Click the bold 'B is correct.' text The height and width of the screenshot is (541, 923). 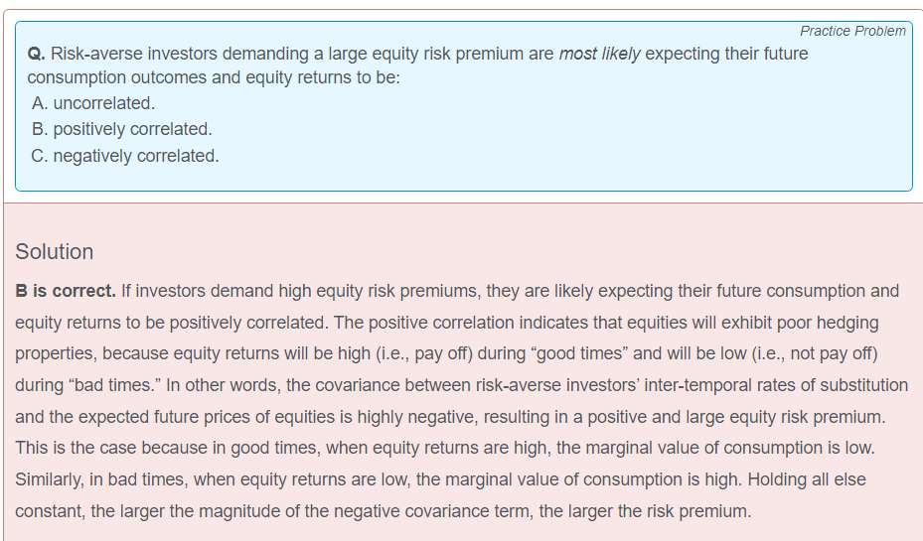[66, 291]
